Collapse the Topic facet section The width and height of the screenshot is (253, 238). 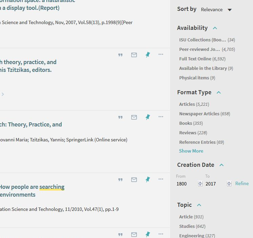[199, 205]
